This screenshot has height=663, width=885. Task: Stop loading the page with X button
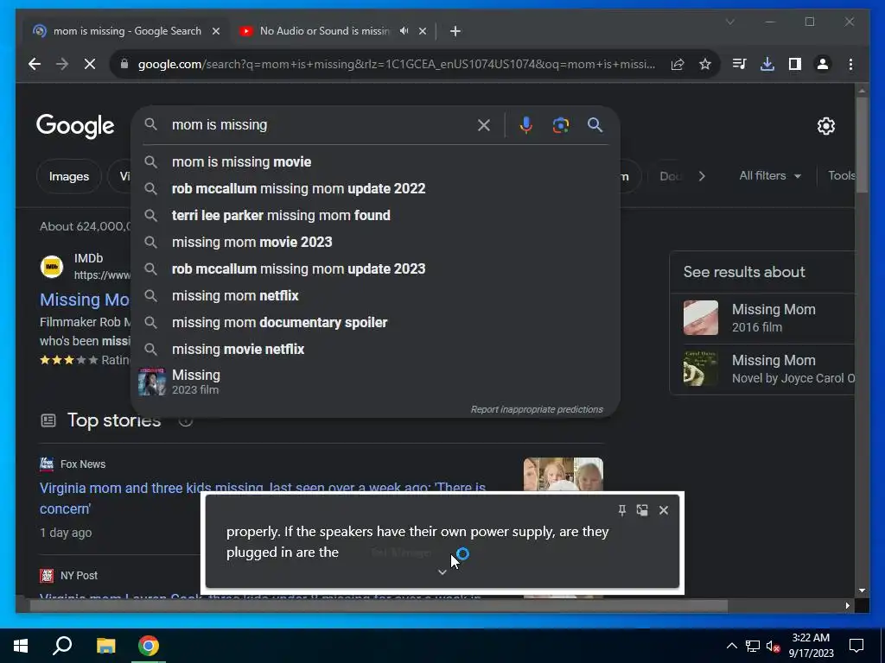[90, 64]
